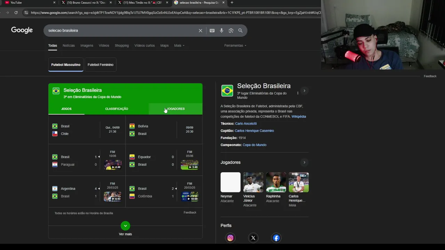Open the Carlo Ancelotti link
Screen dimensions: 445x250
coord(246,124)
